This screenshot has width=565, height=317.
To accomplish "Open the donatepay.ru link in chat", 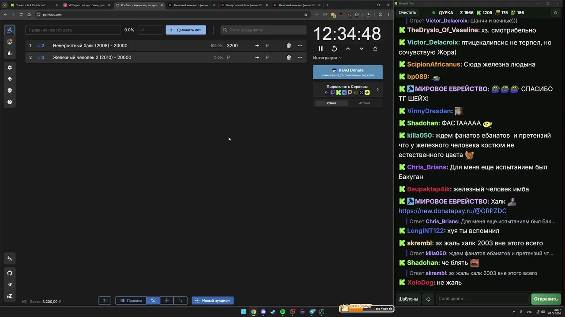I will pos(452,211).
